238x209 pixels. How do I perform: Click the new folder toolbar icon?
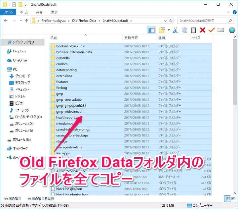(x=162, y=30)
